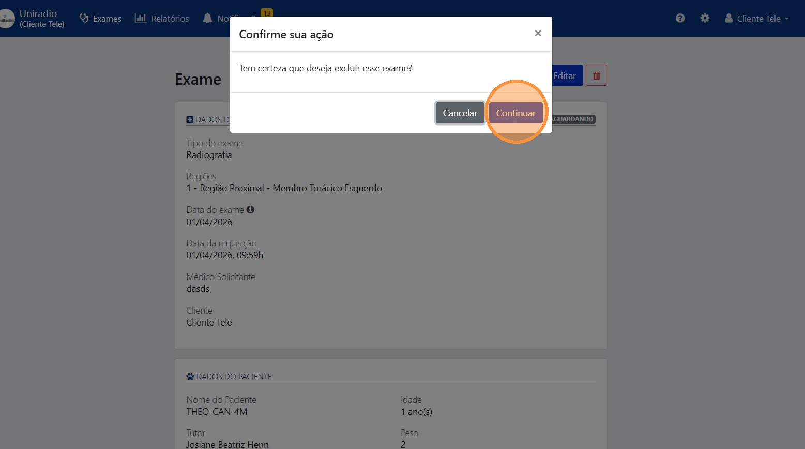Click the Uniradio logo avatar
The height and width of the screenshot is (449, 805).
coord(7,18)
